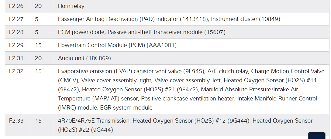Click the Audio unit (18C869) description
The image size is (331, 139).
click(84, 58)
